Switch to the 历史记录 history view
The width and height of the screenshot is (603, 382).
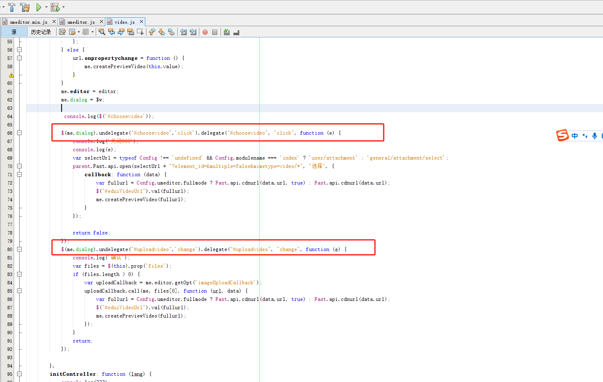tap(41, 32)
